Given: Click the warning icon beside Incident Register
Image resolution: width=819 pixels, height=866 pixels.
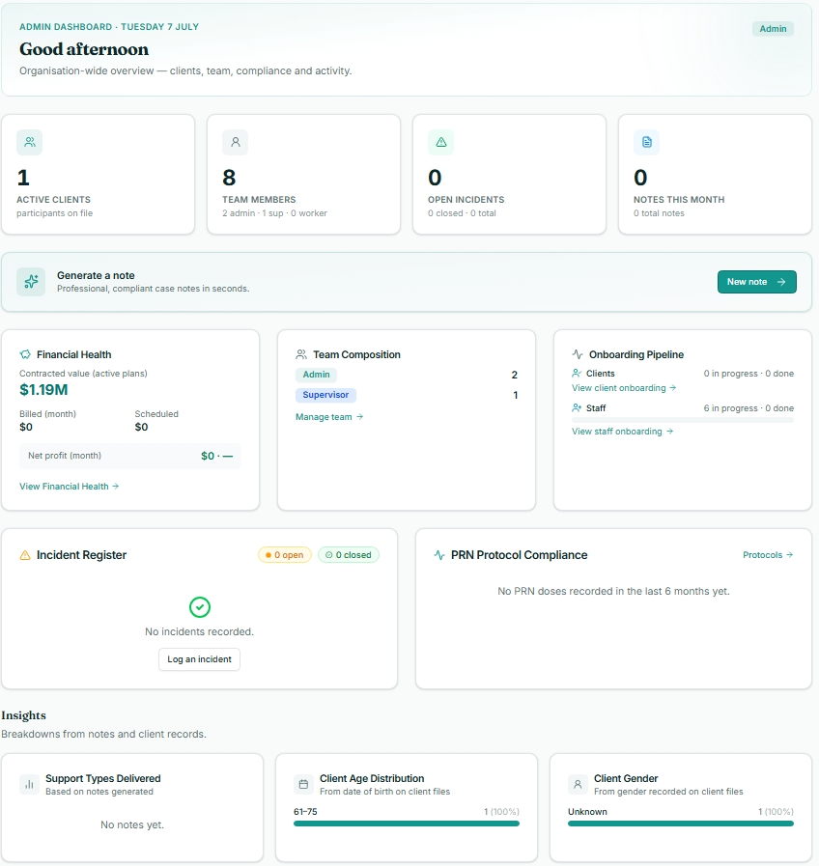Looking at the screenshot, I should tap(25, 555).
